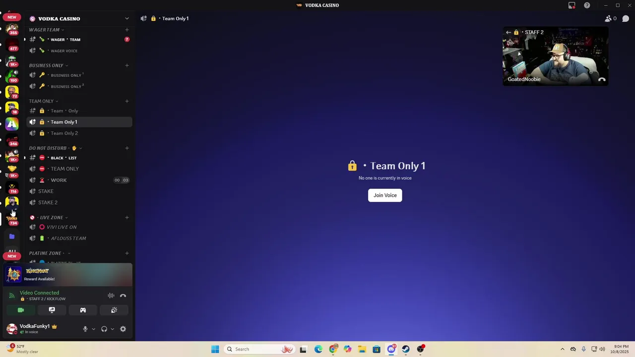Jump to NEW mentions at sidebar top
The height and width of the screenshot is (357, 635).
12,17
